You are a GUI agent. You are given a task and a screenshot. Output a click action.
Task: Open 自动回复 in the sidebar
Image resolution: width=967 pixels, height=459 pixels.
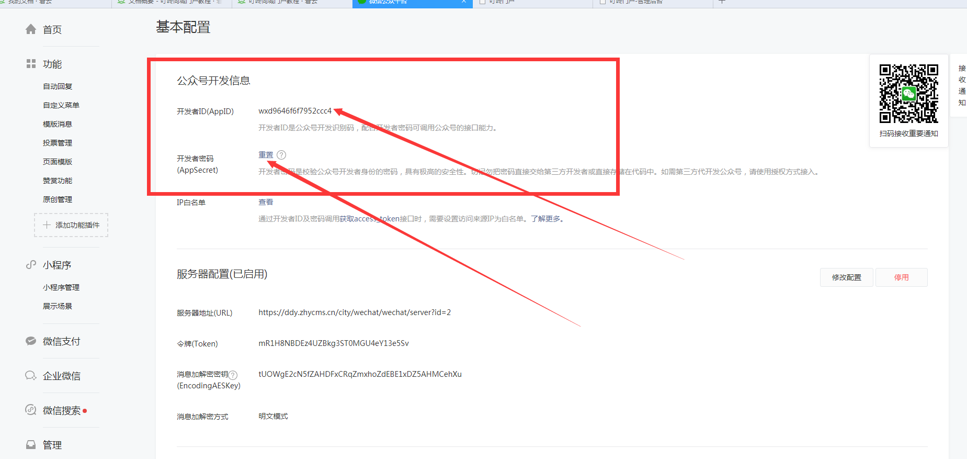[58, 86]
